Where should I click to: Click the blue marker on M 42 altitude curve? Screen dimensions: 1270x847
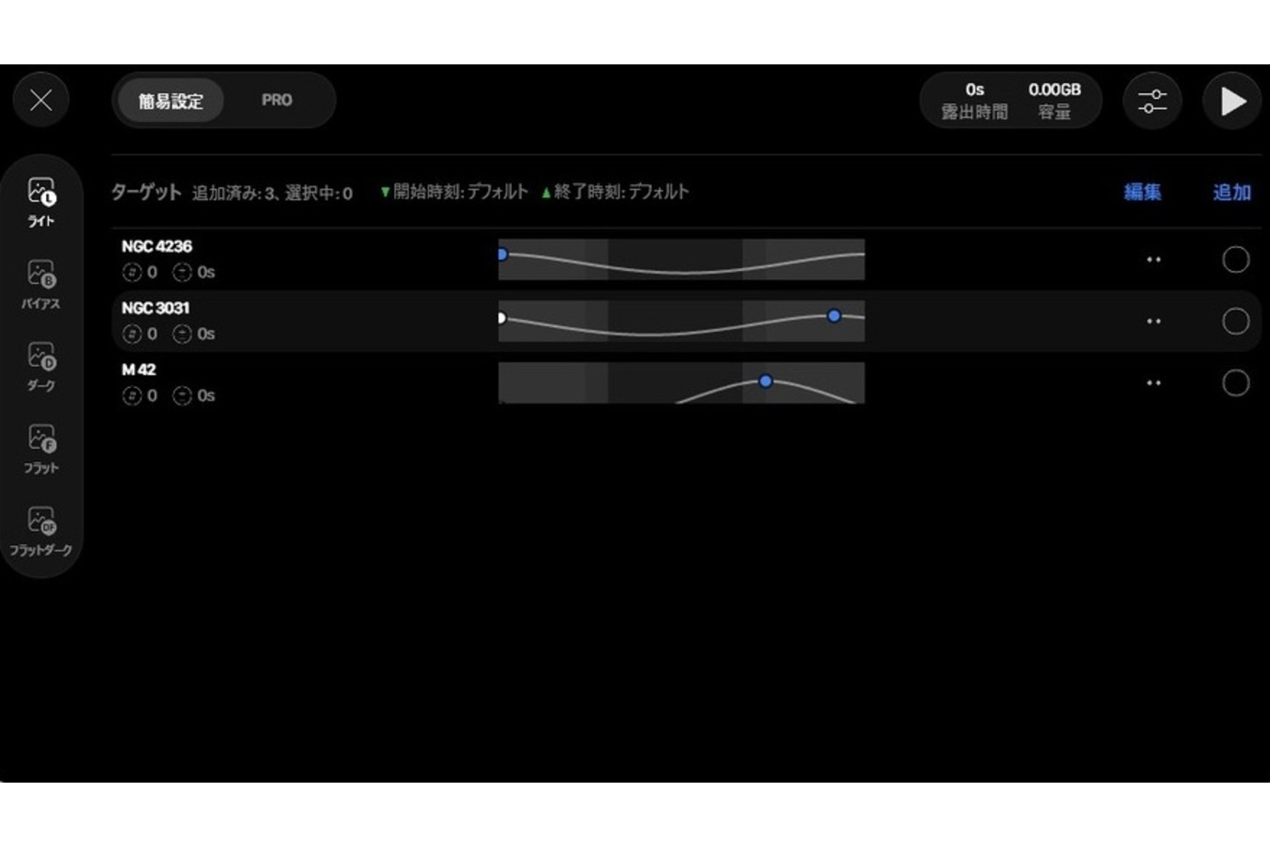[765, 381]
